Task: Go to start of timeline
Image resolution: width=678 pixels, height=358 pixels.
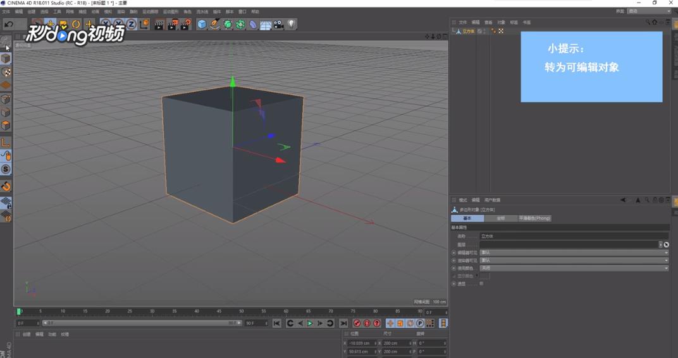Action: click(277, 323)
